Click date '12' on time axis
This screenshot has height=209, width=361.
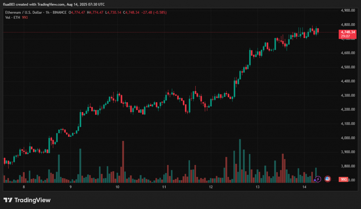pos(211,187)
